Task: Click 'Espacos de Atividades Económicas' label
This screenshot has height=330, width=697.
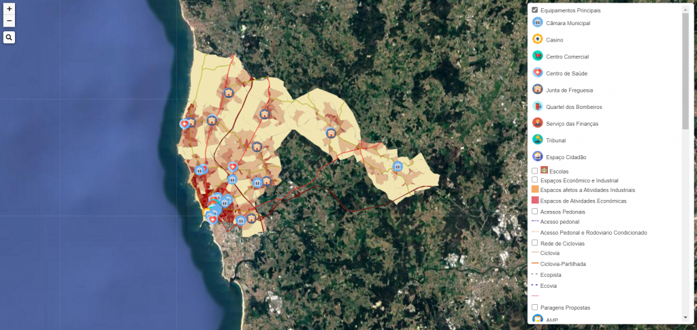Action: click(x=583, y=201)
